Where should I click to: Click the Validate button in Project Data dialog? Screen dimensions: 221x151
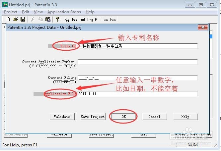(x=62, y=117)
